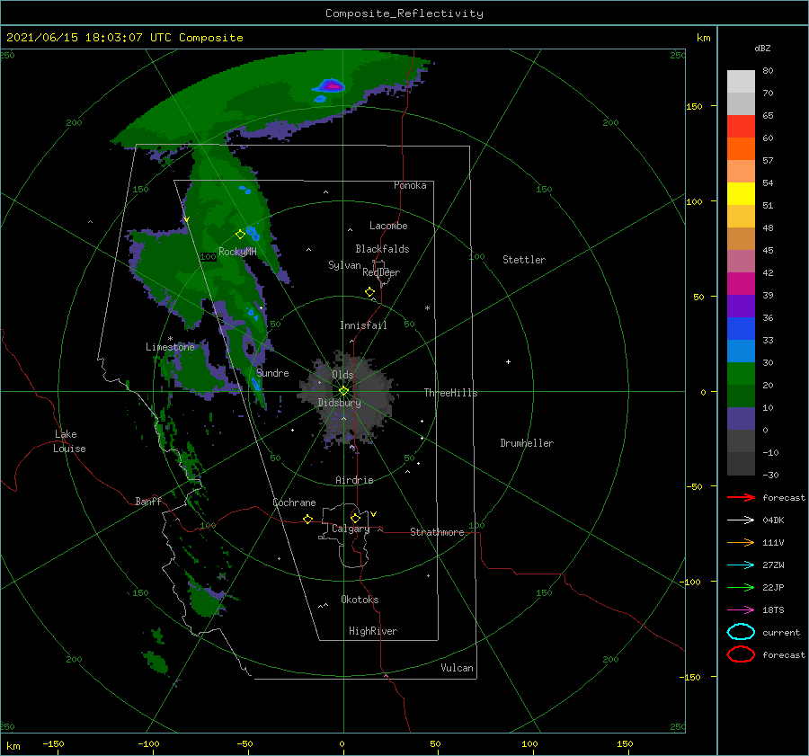The image size is (809, 756).
Task: Click the 'current' legend label
Action: (x=781, y=632)
